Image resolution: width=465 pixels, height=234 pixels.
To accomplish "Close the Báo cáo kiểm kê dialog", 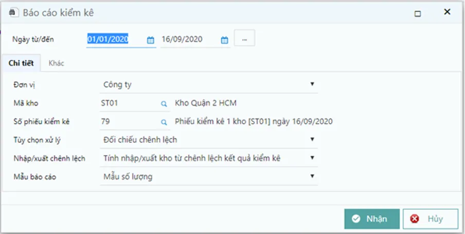I will [447, 12].
